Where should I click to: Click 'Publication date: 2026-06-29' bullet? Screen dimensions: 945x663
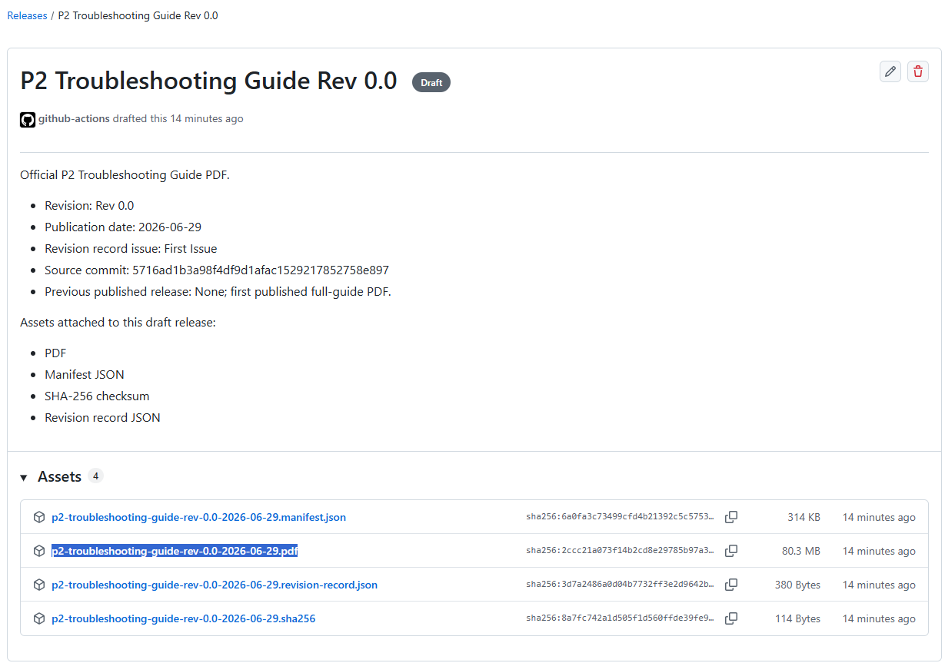coord(123,227)
